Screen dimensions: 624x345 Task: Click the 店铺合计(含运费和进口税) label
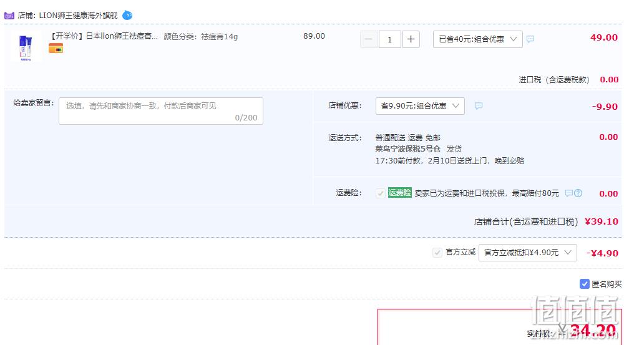pos(525,221)
